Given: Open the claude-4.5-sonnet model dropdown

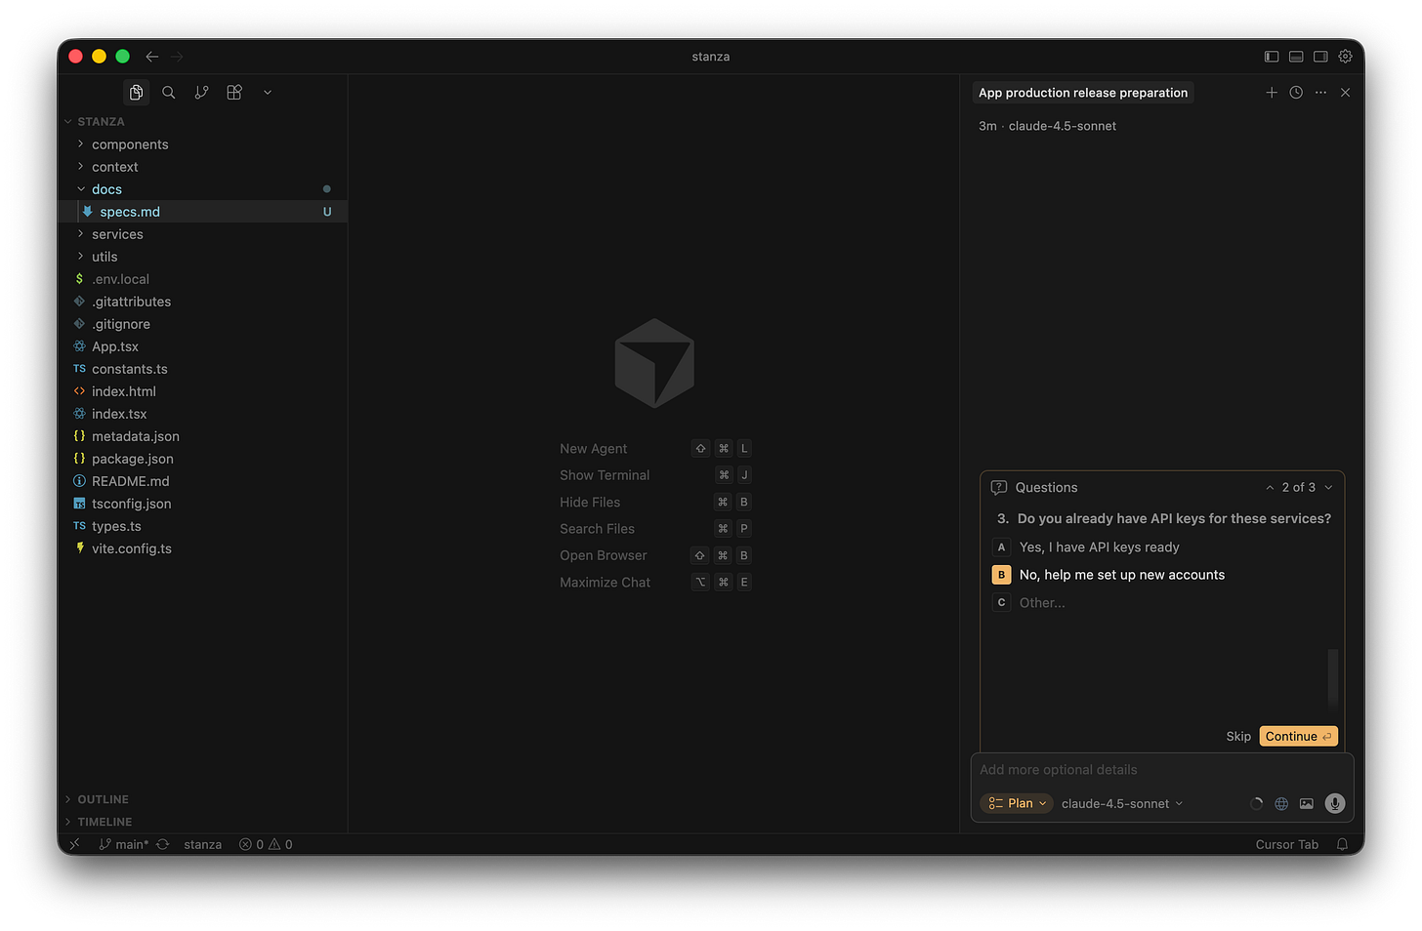Looking at the screenshot, I should point(1121,803).
